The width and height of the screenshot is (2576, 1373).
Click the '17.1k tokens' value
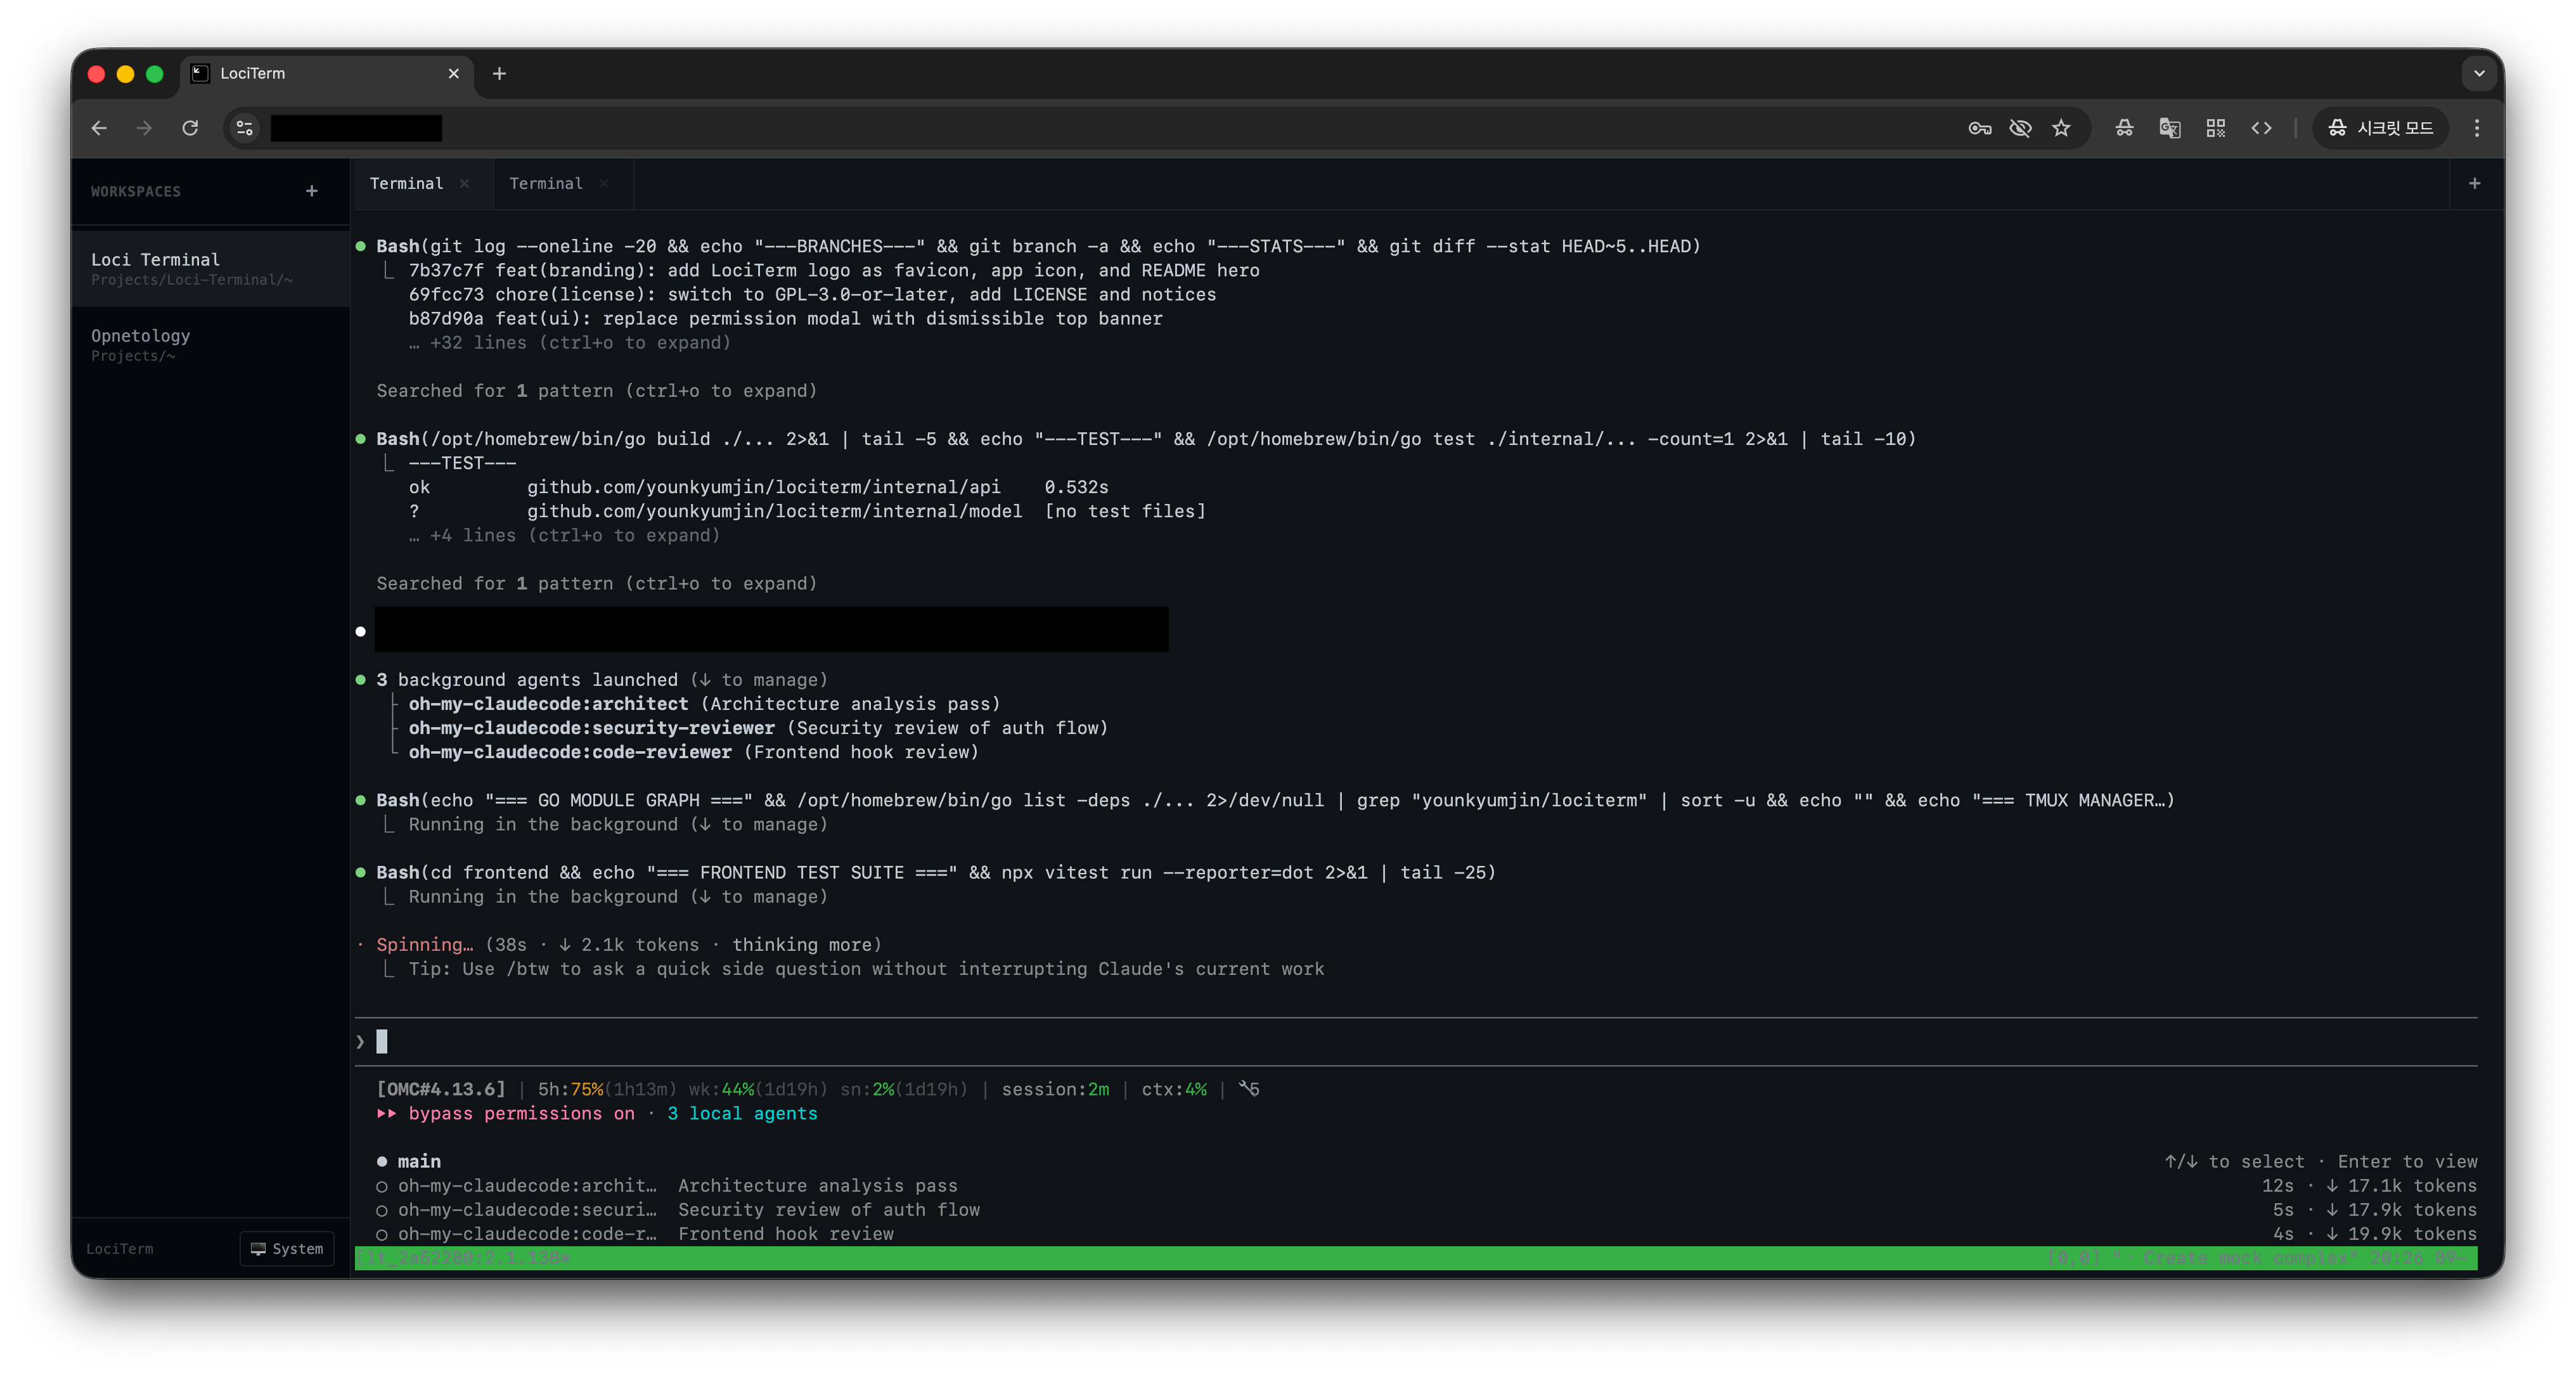click(2412, 1186)
